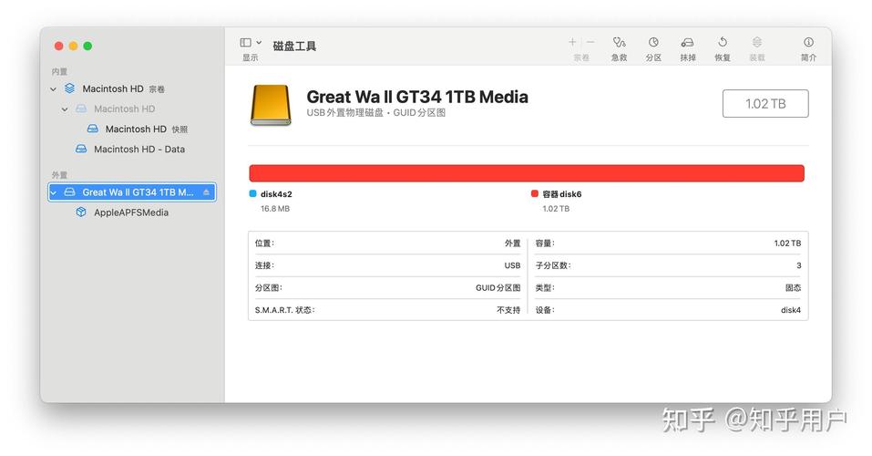This screenshot has height=456, width=872.
Task: Collapse the dimmed Macintosh HD container
Action: tap(65, 109)
